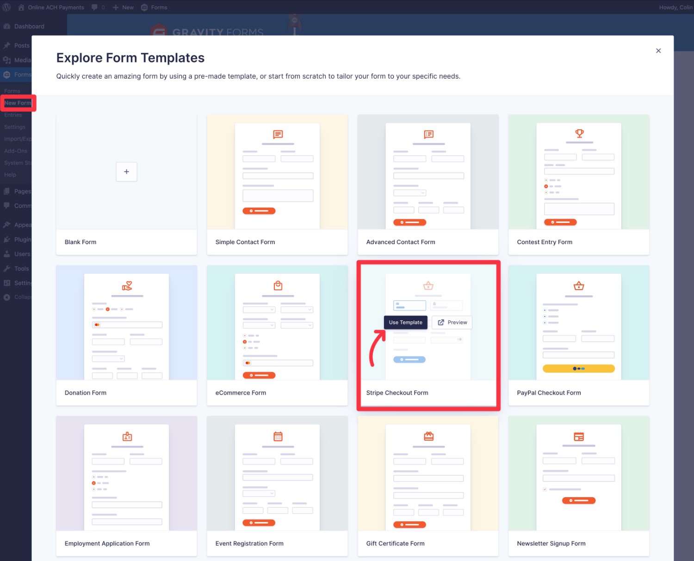The width and height of the screenshot is (694, 561).
Task: Click the comments bubble in the admin bar
Action: point(95,7)
